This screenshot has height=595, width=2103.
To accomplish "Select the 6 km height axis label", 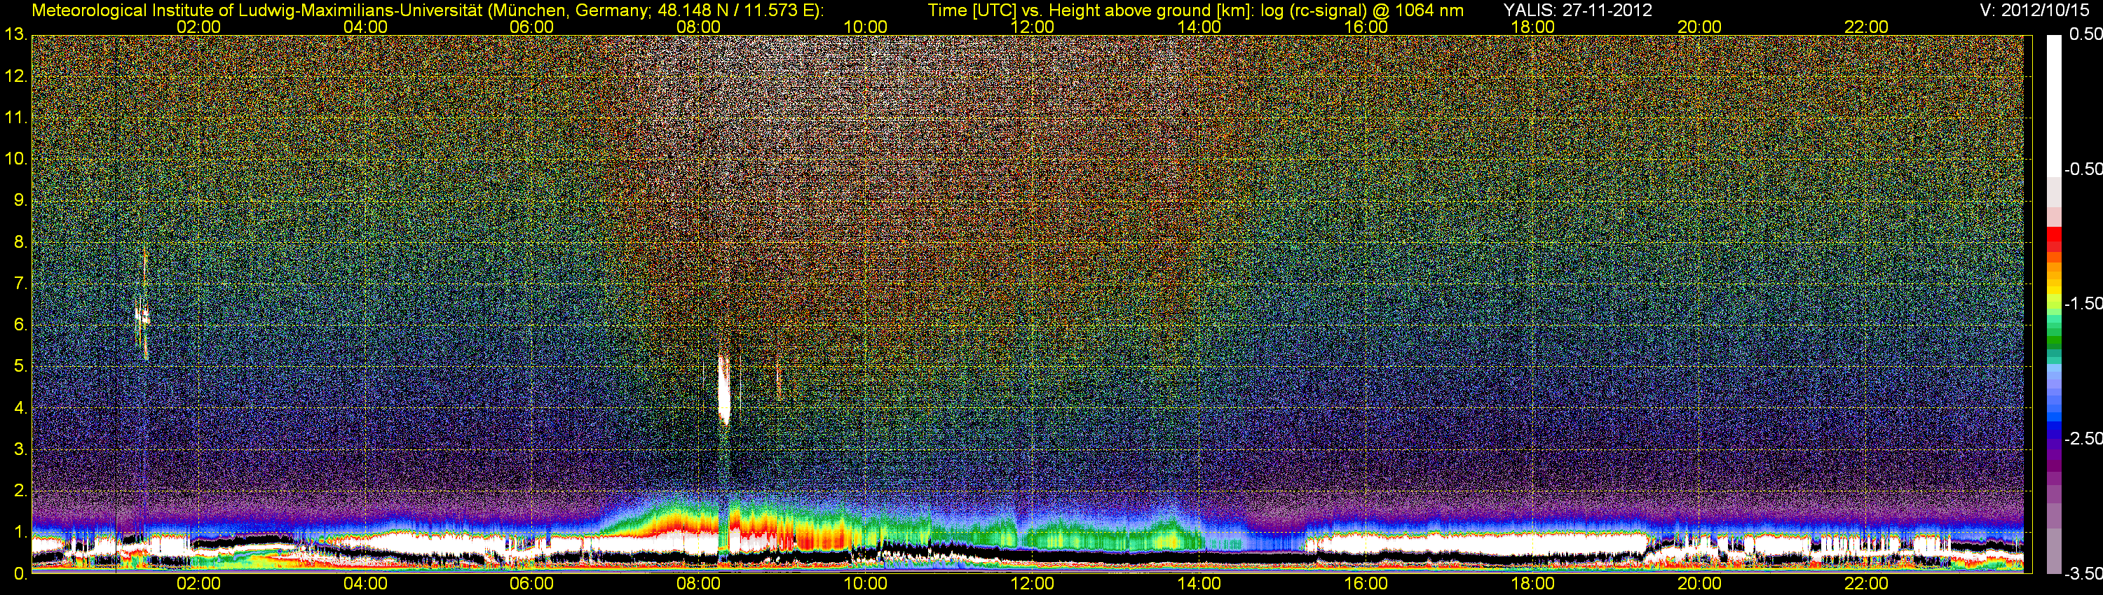I will click(20, 325).
